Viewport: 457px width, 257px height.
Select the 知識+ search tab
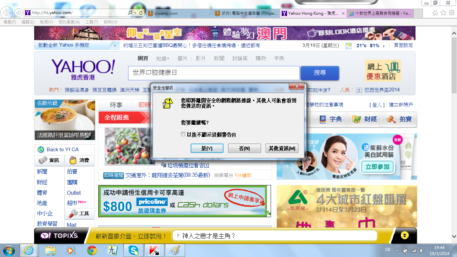tap(163, 58)
